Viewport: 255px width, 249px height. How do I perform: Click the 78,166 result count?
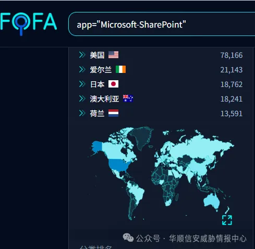(232, 55)
